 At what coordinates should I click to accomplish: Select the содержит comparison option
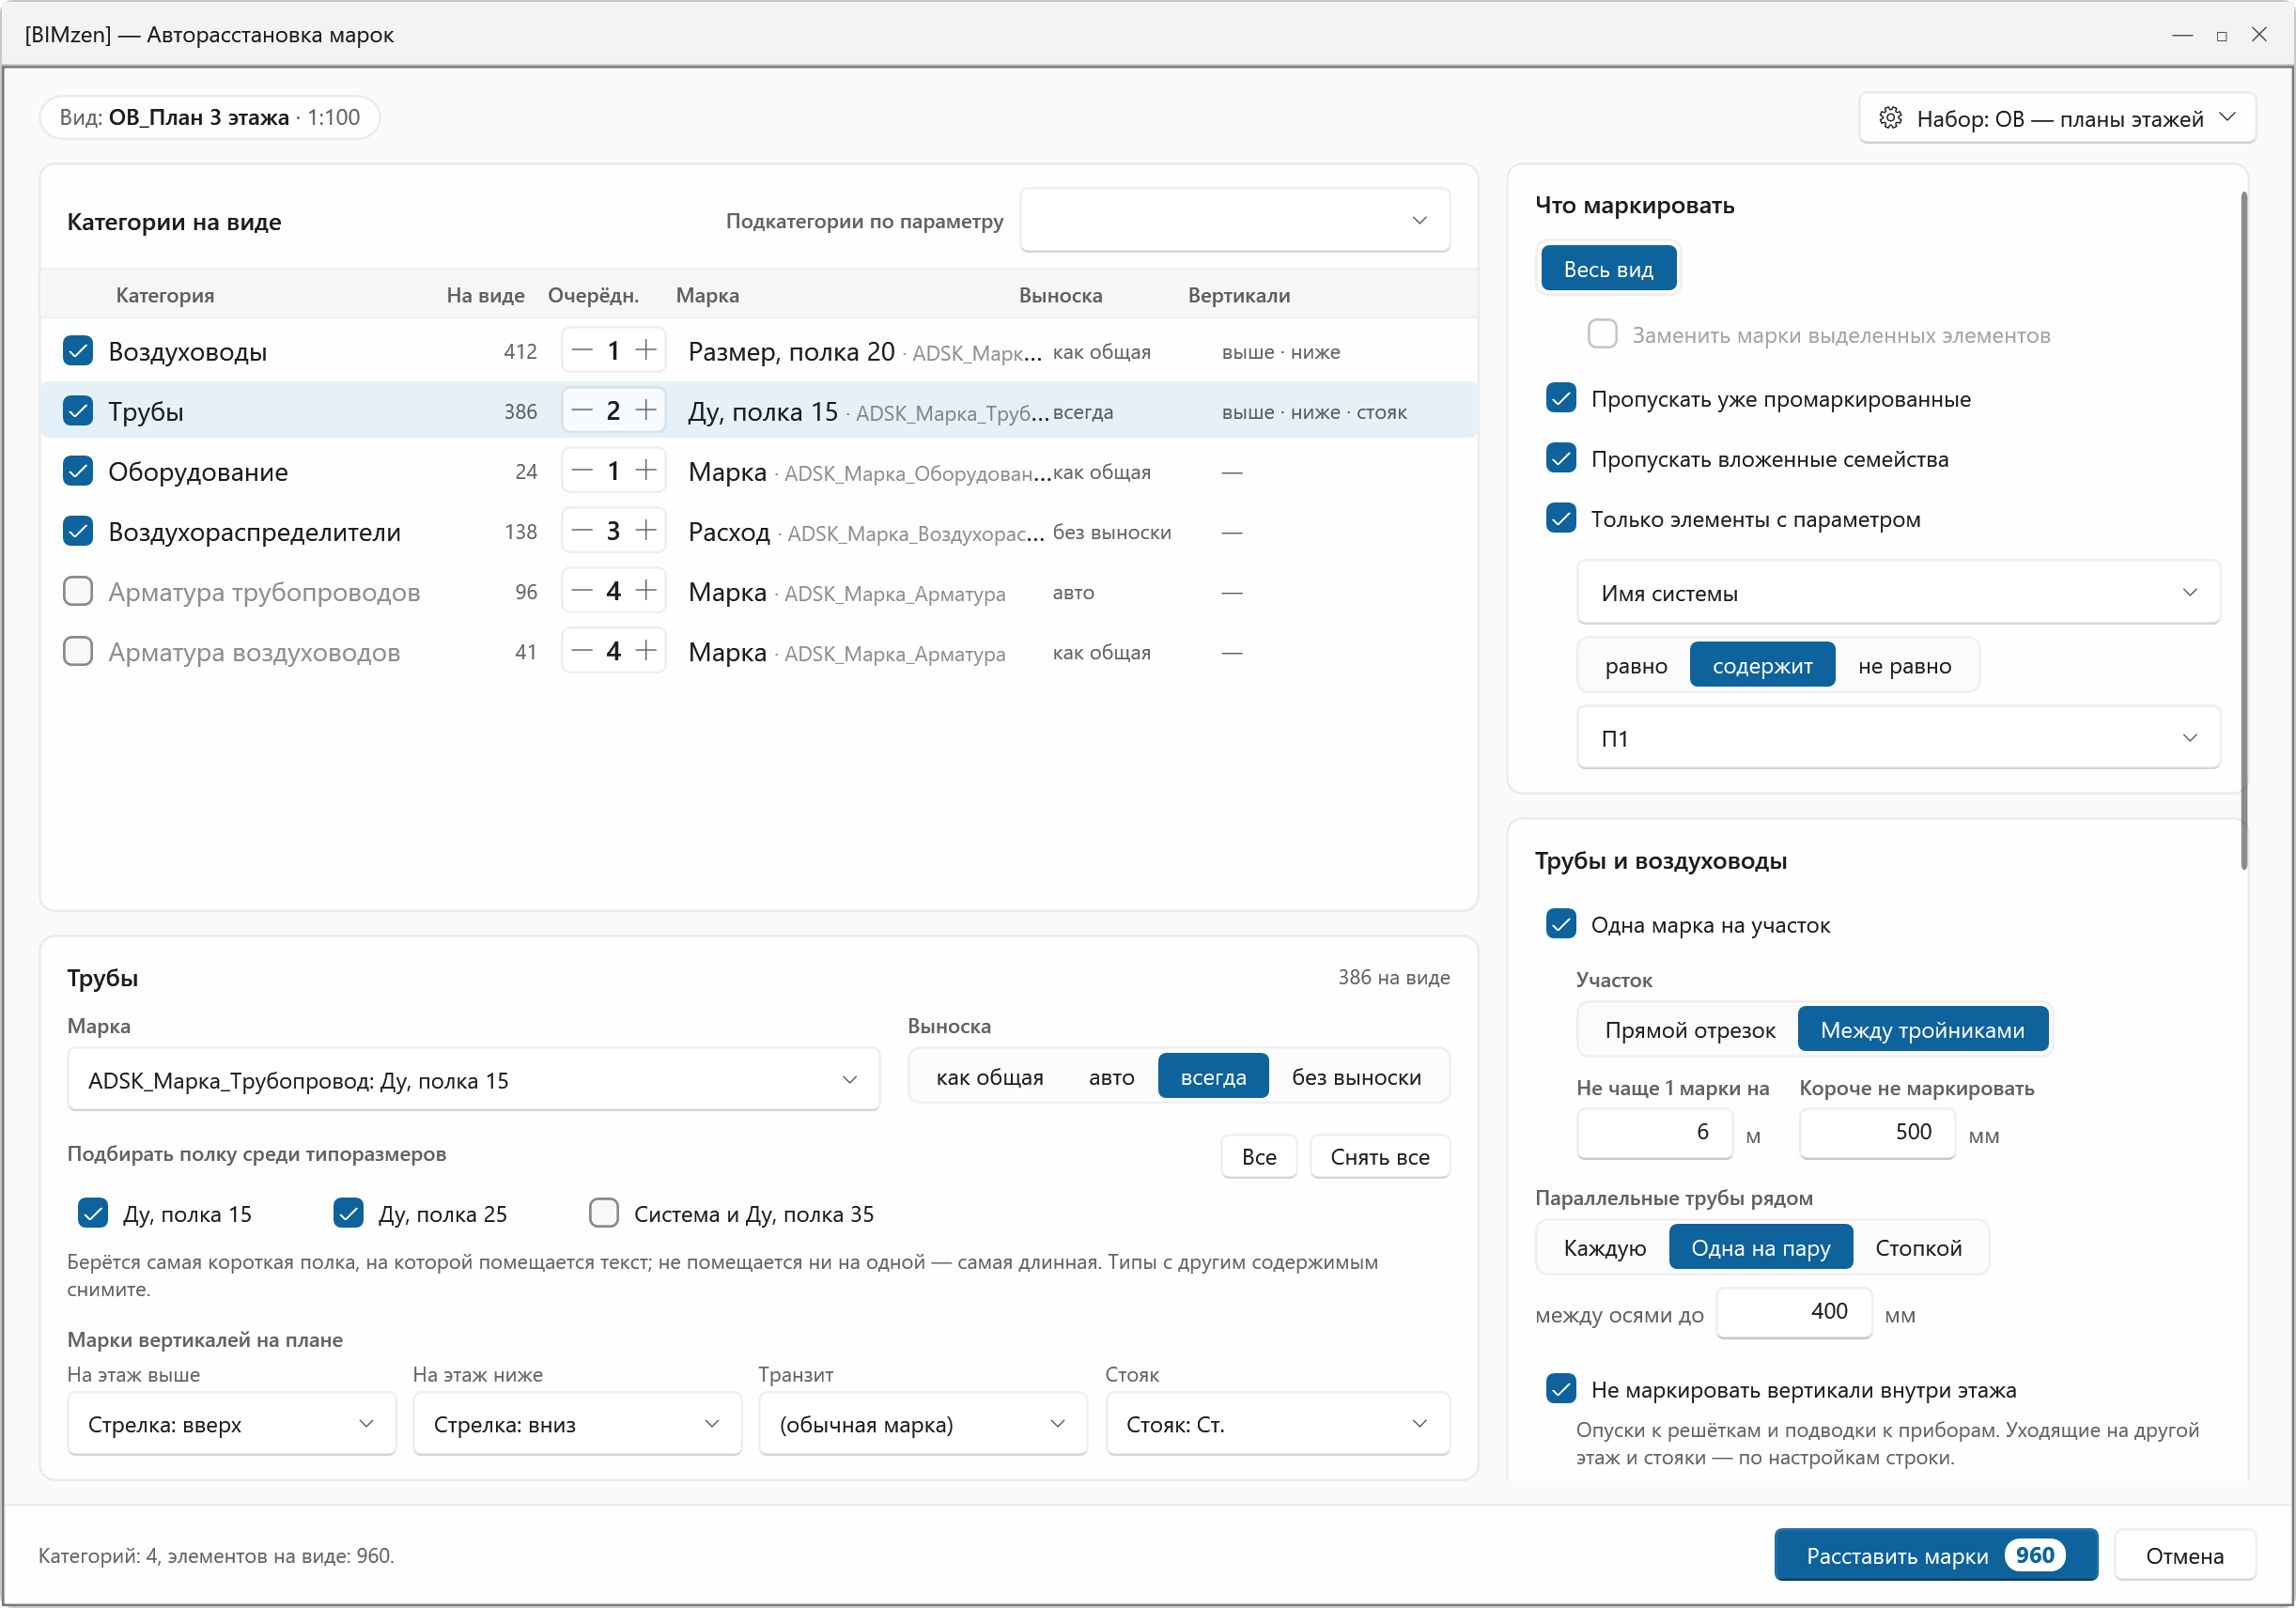[1762, 666]
